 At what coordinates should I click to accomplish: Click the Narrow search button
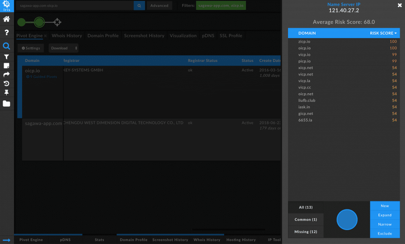(385, 224)
